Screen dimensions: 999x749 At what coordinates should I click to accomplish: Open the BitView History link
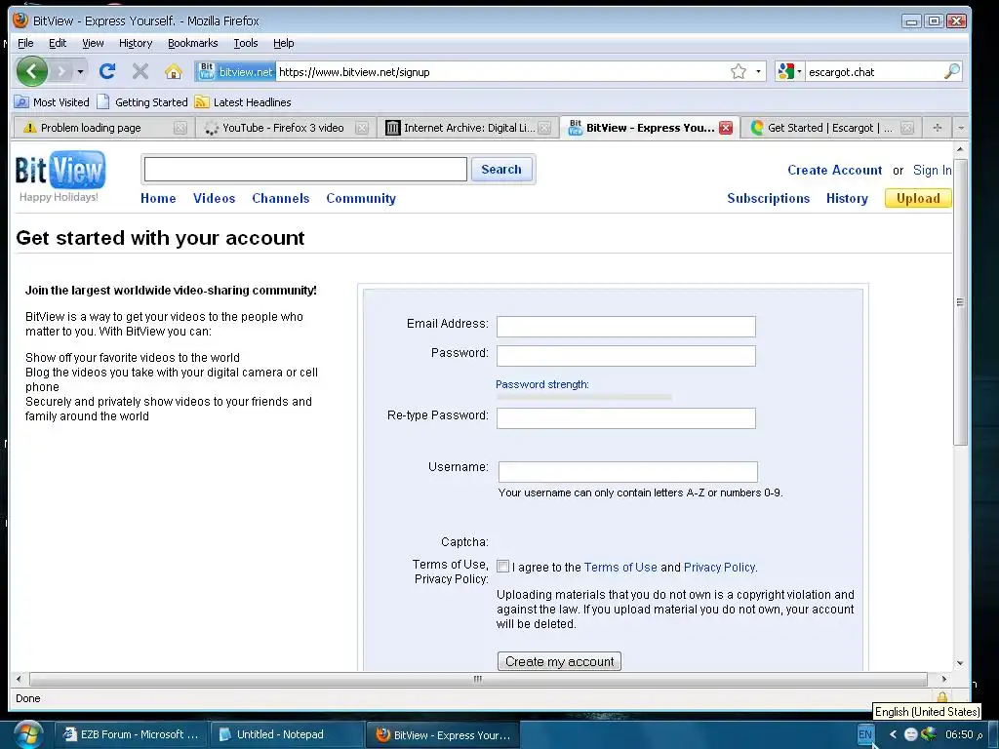pyautogui.click(x=847, y=199)
